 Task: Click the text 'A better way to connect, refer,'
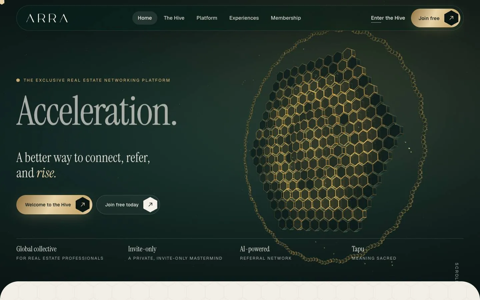(83, 158)
